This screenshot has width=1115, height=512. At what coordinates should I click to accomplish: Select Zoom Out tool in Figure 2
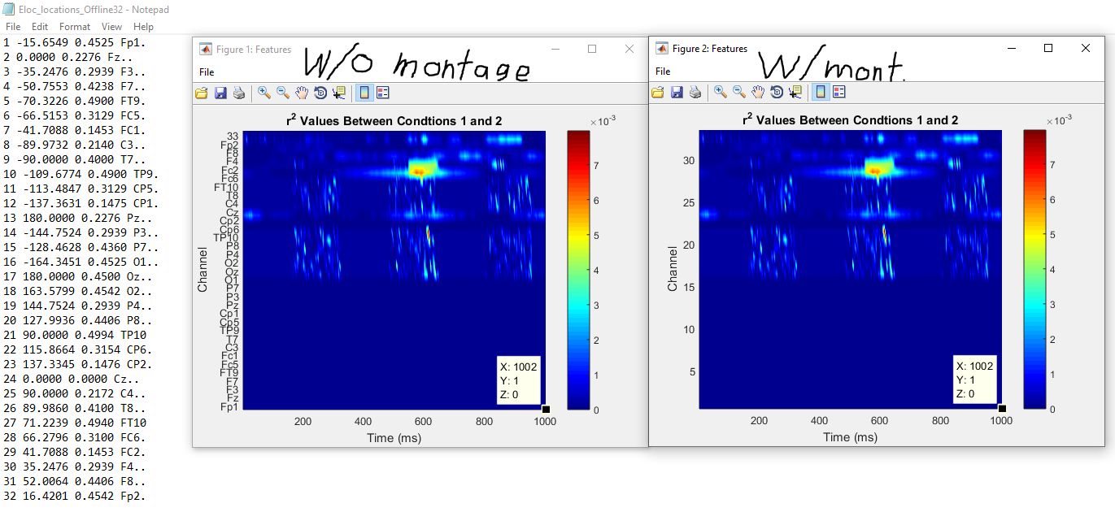[739, 93]
